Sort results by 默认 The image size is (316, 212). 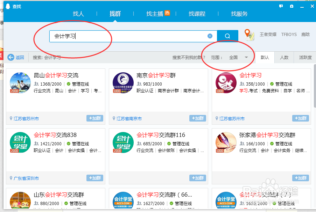pos(265,58)
